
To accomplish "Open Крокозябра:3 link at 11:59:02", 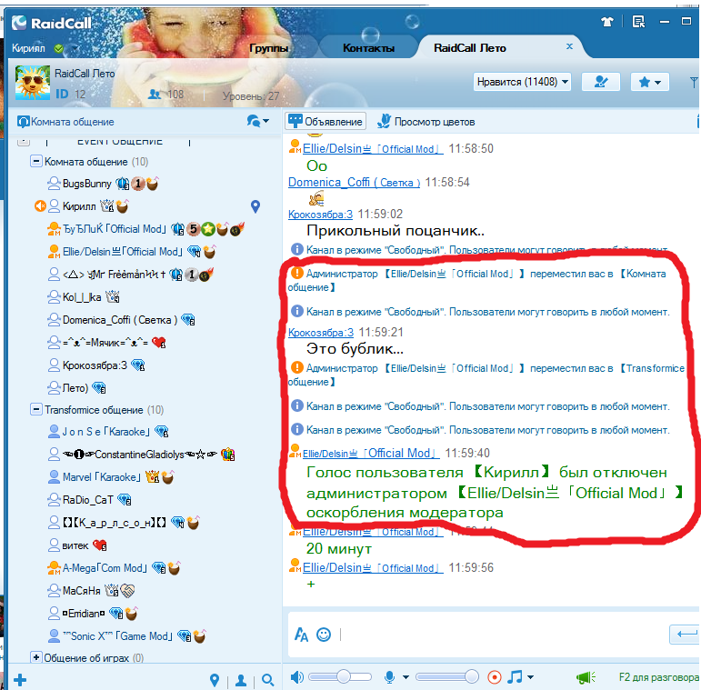I will [321, 214].
